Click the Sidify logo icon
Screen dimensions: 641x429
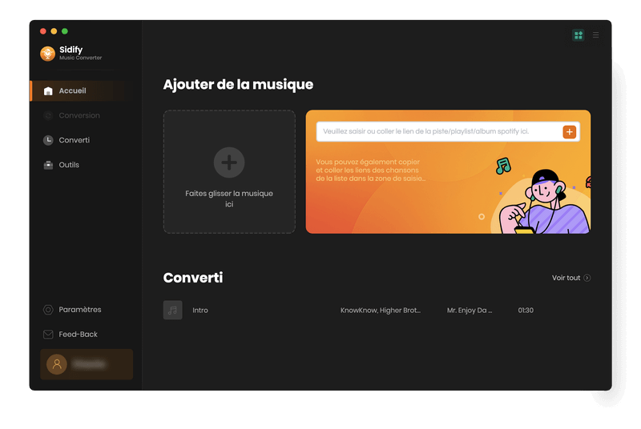tap(48, 54)
